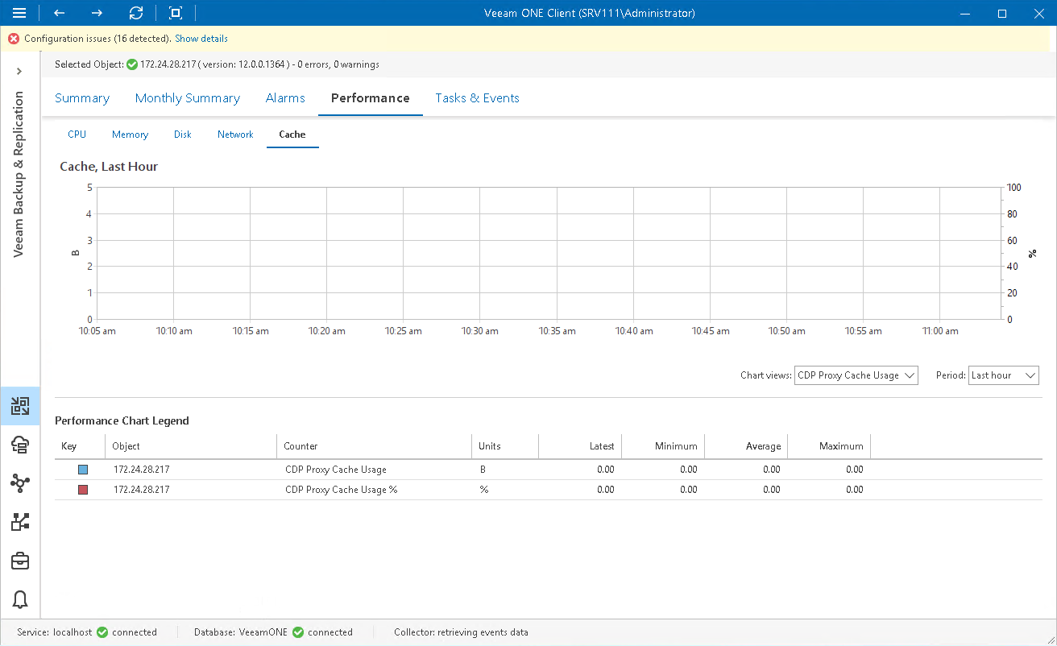Sort legend by Units column header
The height and width of the screenshot is (646, 1057).
click(x=505, y=446)
